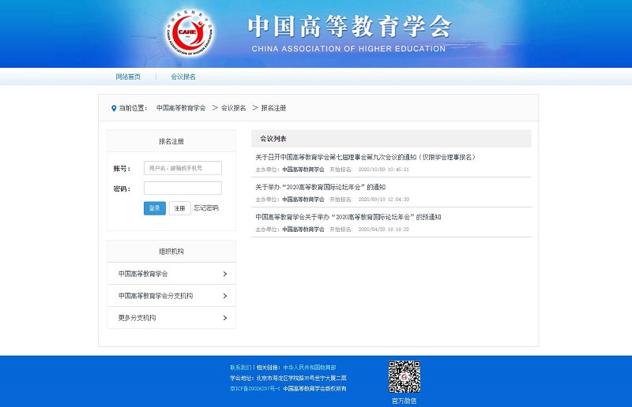The height and width of the screenshot is (407, 632).
Task: Click the CAHE circular logo
Action: 190,33
